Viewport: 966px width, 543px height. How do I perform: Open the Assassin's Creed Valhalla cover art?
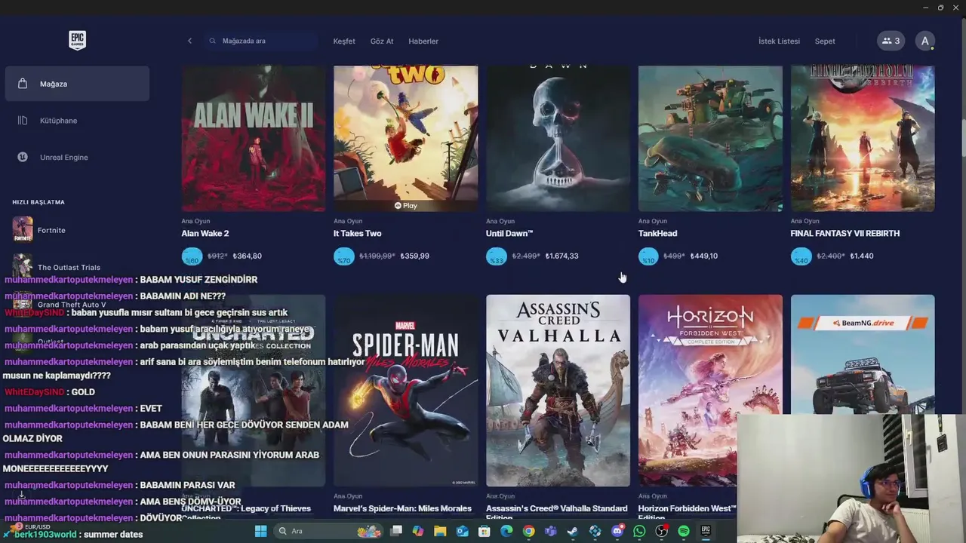coord(558,391)
